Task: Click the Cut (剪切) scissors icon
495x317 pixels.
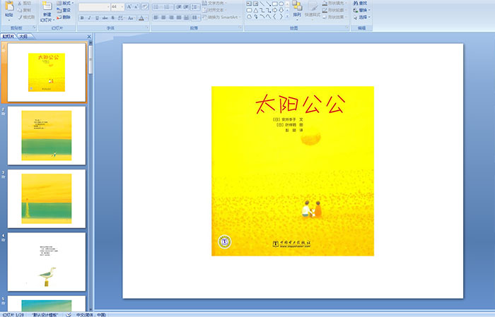Action: tap(20, 3)
